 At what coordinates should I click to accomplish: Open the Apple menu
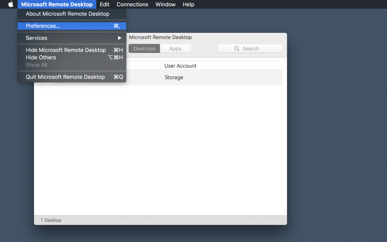[11, 4]
